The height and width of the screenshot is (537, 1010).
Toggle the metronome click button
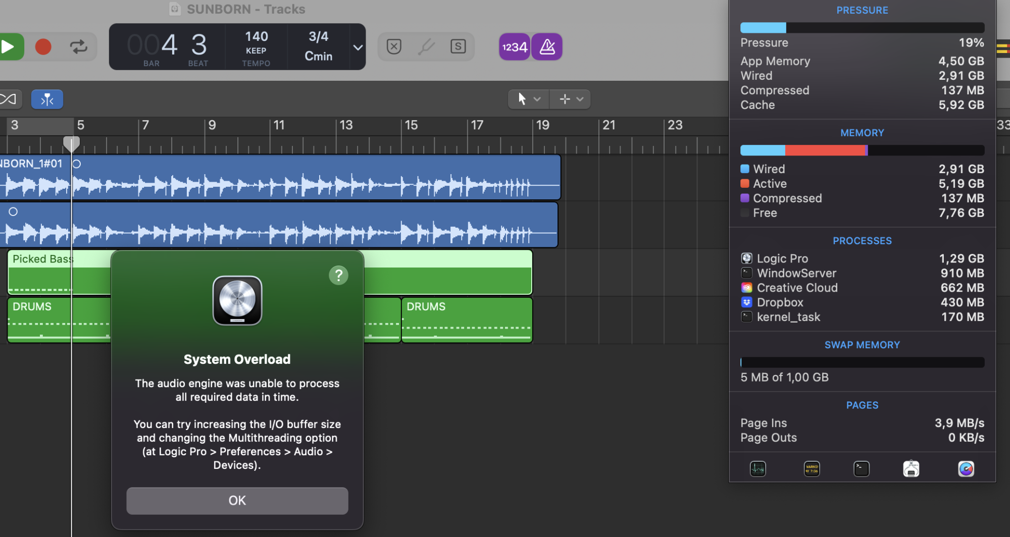click(x=547, y=47)
